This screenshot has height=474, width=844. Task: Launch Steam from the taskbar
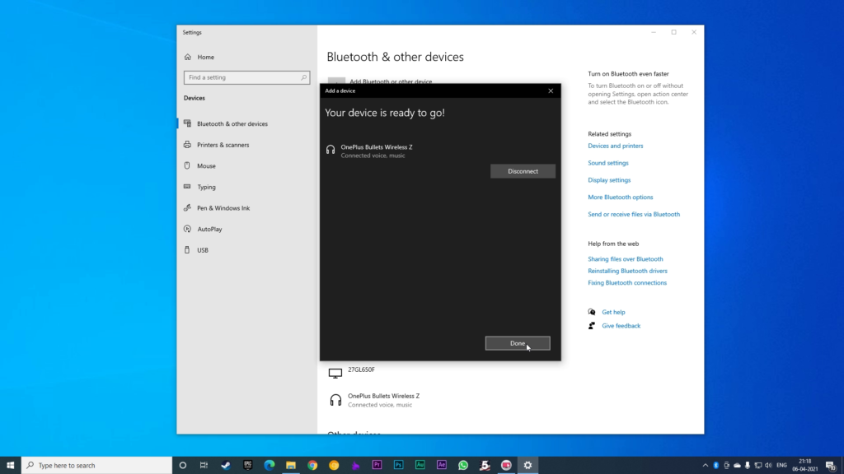pyautogui.click(x=226, y=465)
